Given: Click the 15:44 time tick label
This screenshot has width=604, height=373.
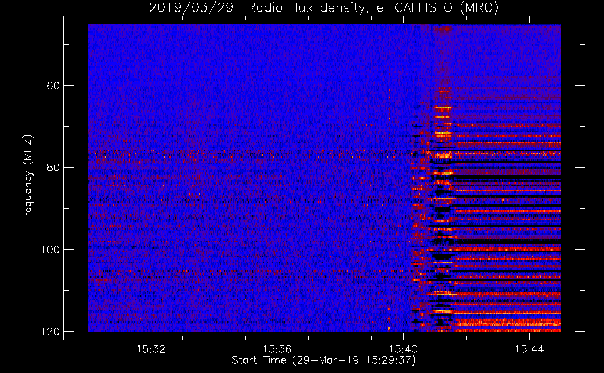Looking at the screenshot, I should 529,350.
